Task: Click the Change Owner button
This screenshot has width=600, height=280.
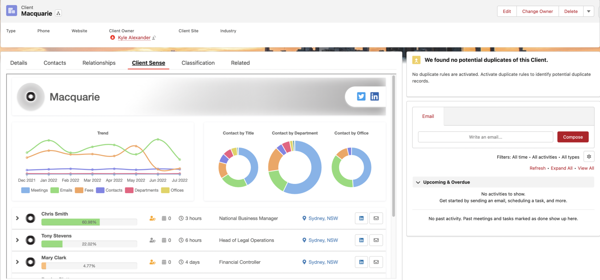Action: point(537,11)
